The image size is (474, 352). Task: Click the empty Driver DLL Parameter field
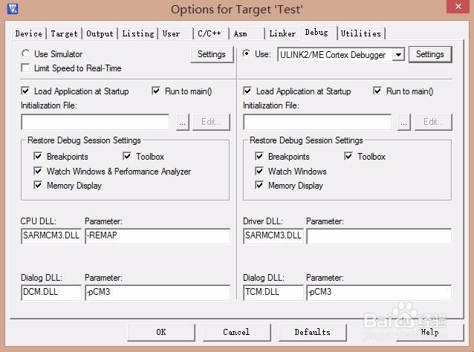click(379, 235)
